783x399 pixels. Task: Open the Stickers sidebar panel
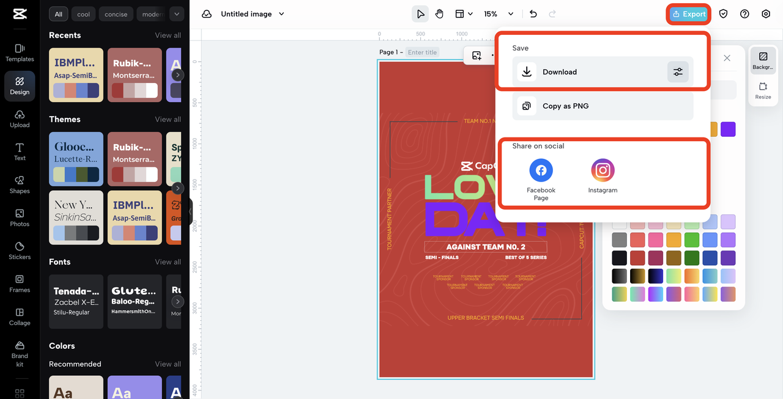20,251
